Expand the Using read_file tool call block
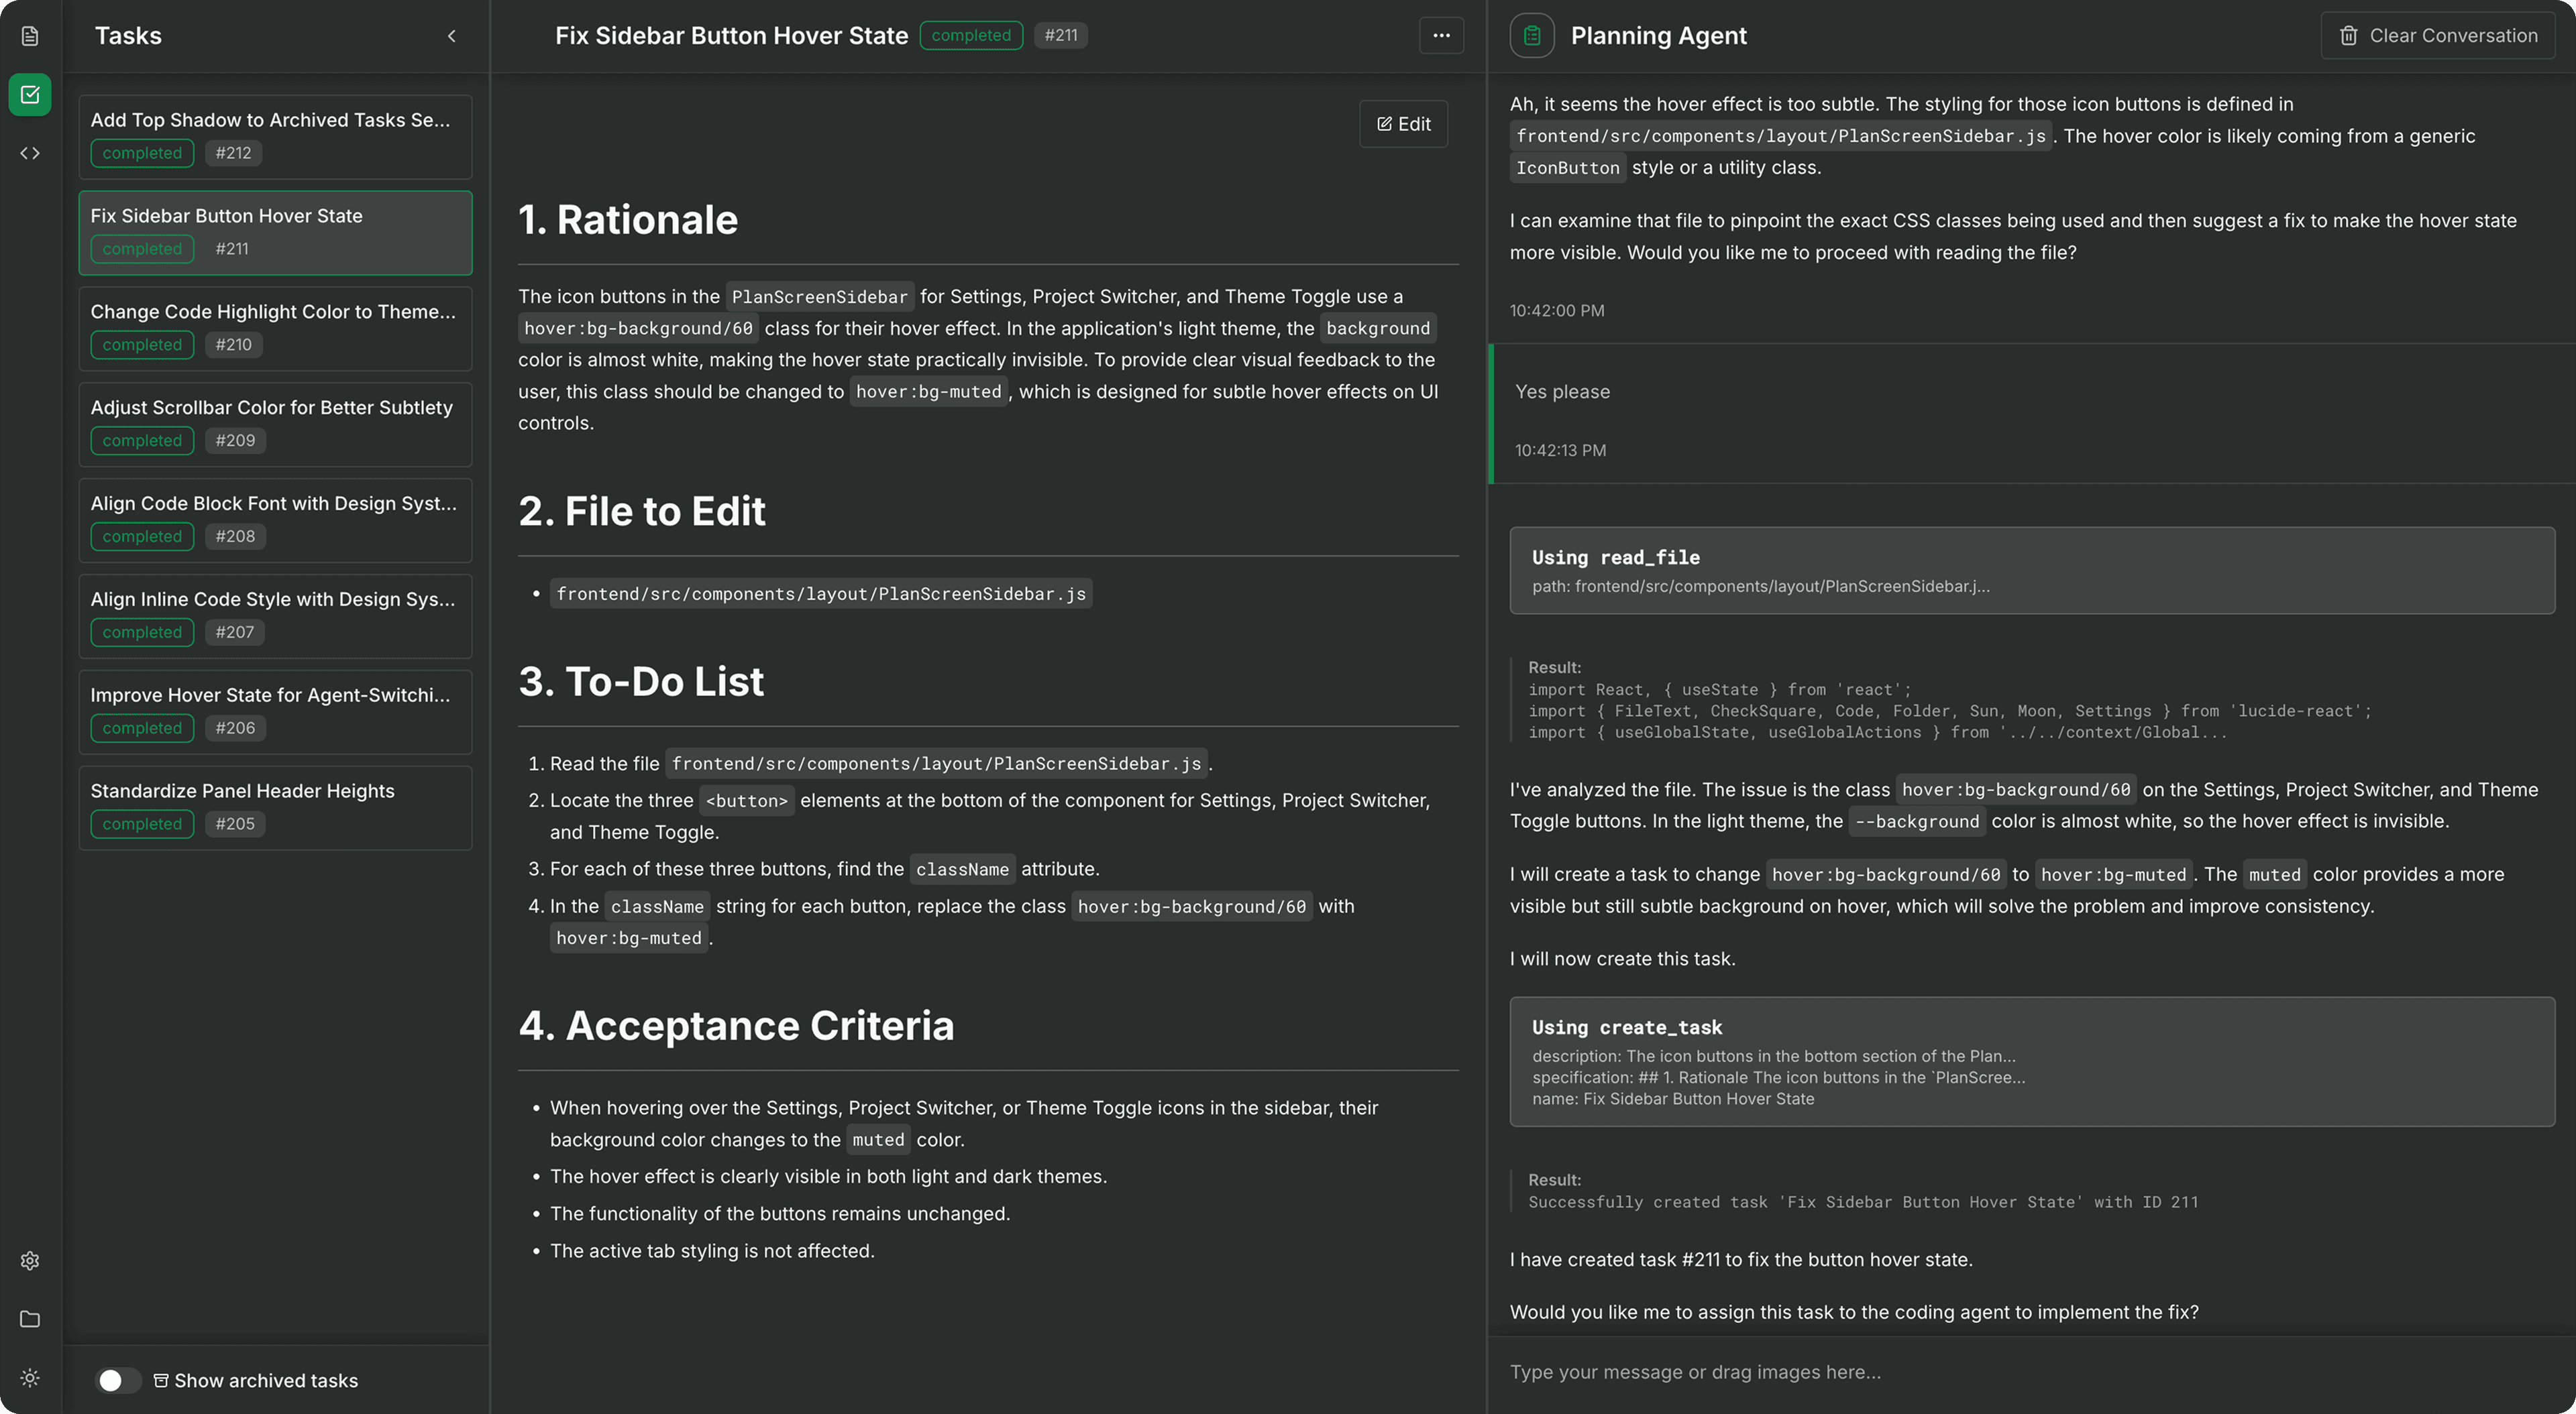2576x1414 pixels. (x=2032, y=571)
